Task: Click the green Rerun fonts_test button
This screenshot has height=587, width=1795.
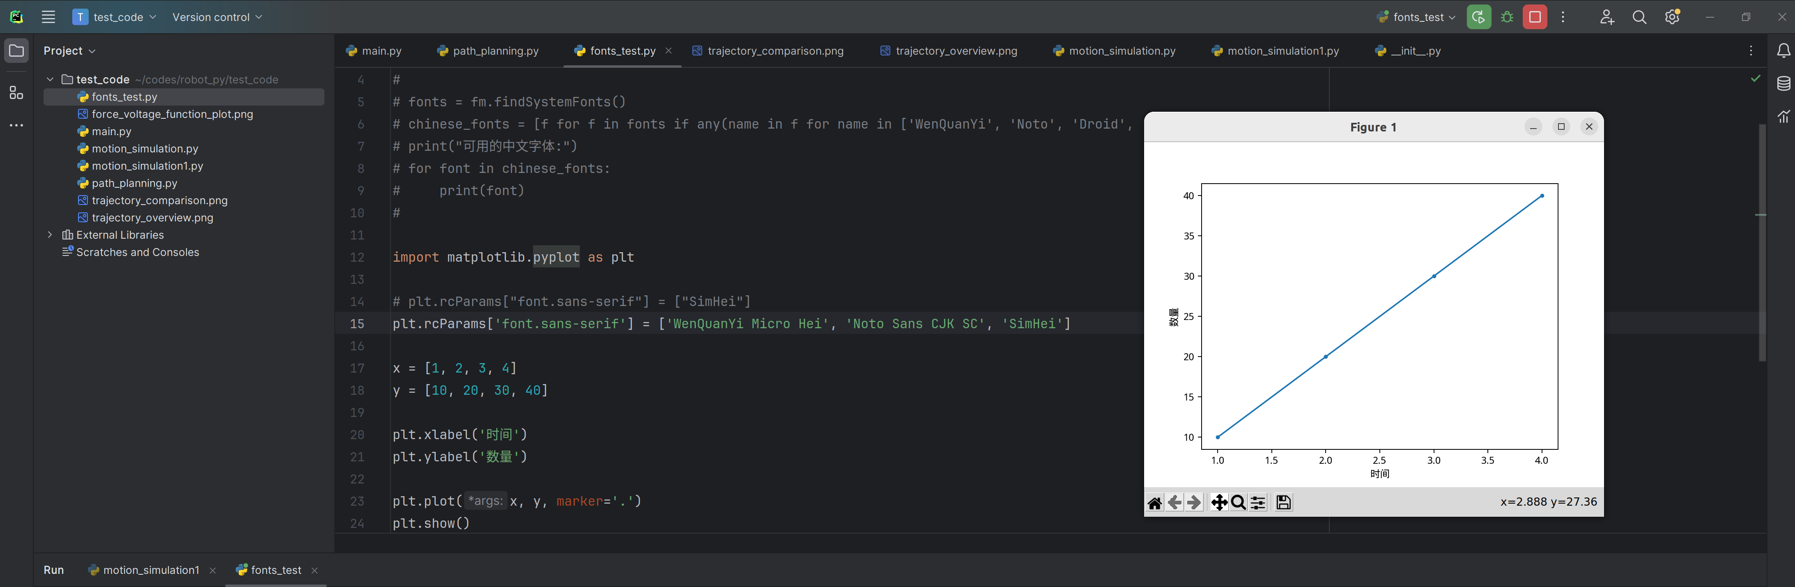Action: tap(1479, 17)
